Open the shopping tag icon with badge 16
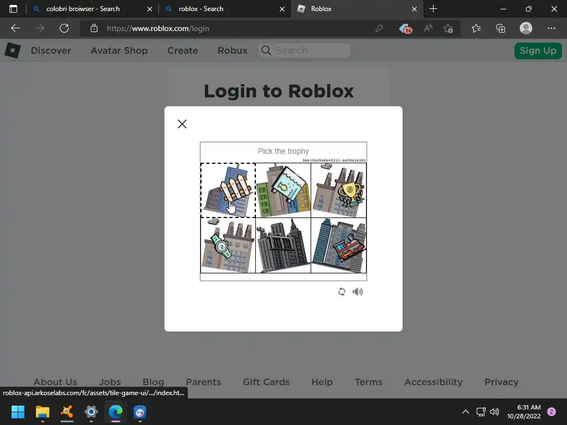567x425 pixels. [x=405, y=28]
